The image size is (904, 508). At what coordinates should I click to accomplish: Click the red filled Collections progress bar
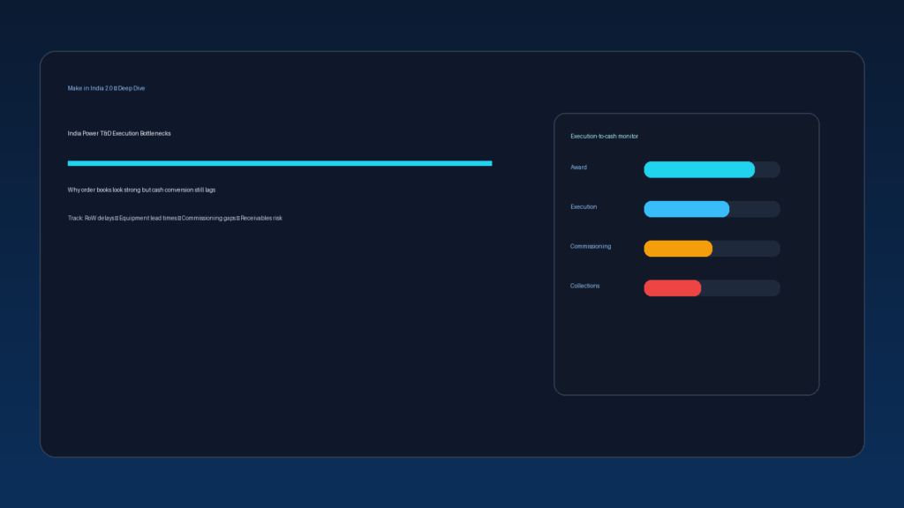tap(672, 288)
